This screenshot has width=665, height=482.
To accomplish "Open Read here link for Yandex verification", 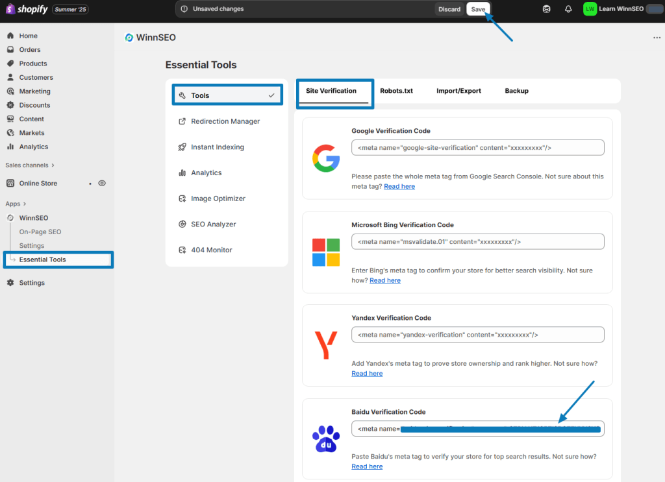I will tap(367, 374).
